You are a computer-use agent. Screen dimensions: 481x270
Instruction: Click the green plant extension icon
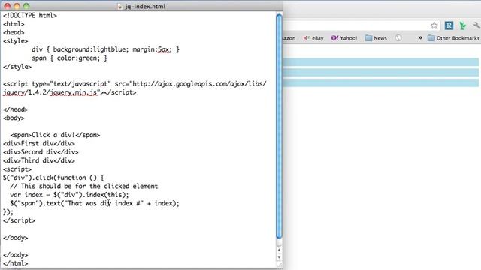[x=462, y=25]
